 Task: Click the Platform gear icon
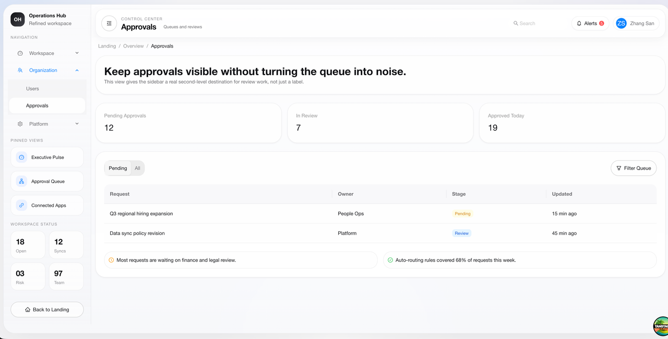click(20, 124)
